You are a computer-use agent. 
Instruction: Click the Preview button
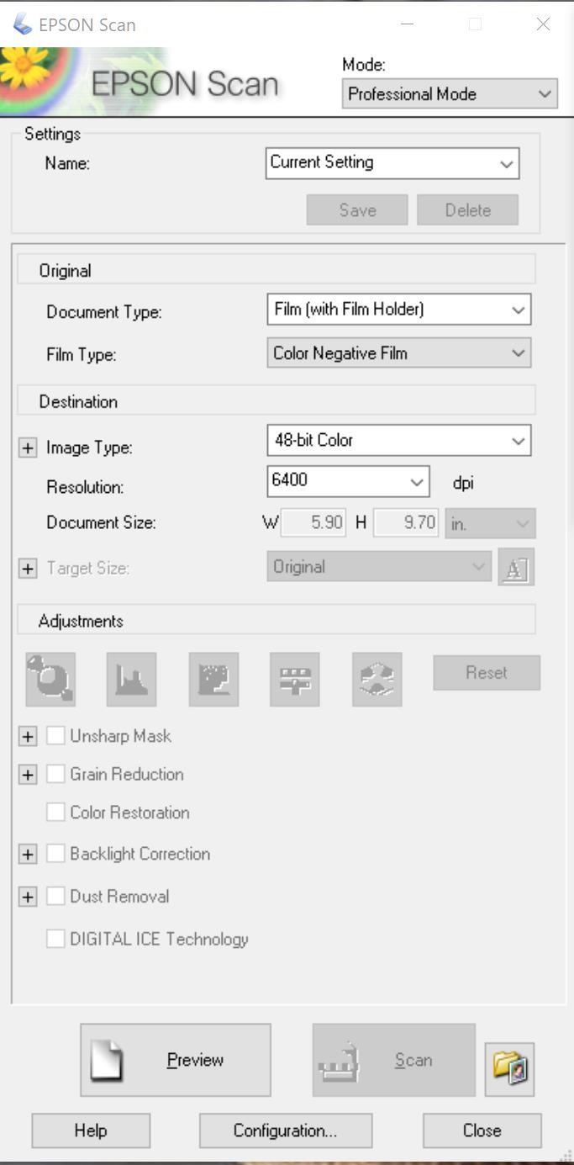(x=176, y=1060)
